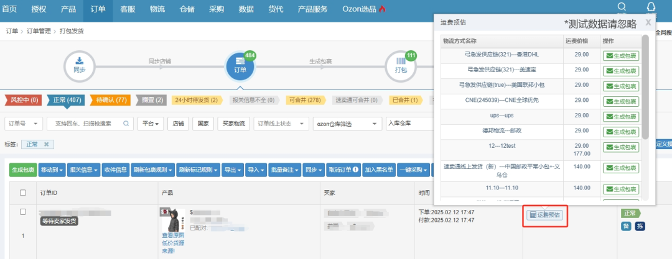Viewport: 672px width, 259px height.
Task: Open the 订单号 search type dropdown
Action: coord(23,124)
